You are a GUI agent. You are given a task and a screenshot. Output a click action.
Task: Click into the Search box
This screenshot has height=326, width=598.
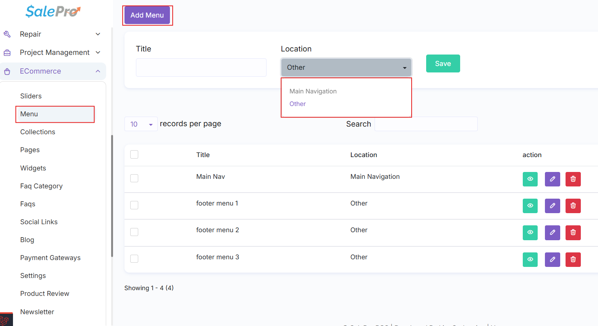(x=426, y=124)
